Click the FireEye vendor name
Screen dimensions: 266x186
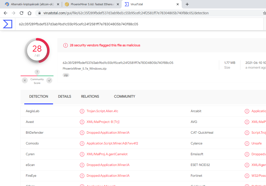[31, 176]
